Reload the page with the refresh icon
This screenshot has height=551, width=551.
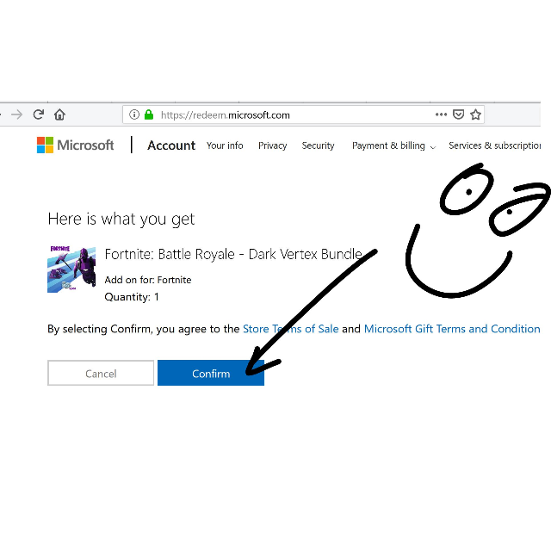coord(39,115)
